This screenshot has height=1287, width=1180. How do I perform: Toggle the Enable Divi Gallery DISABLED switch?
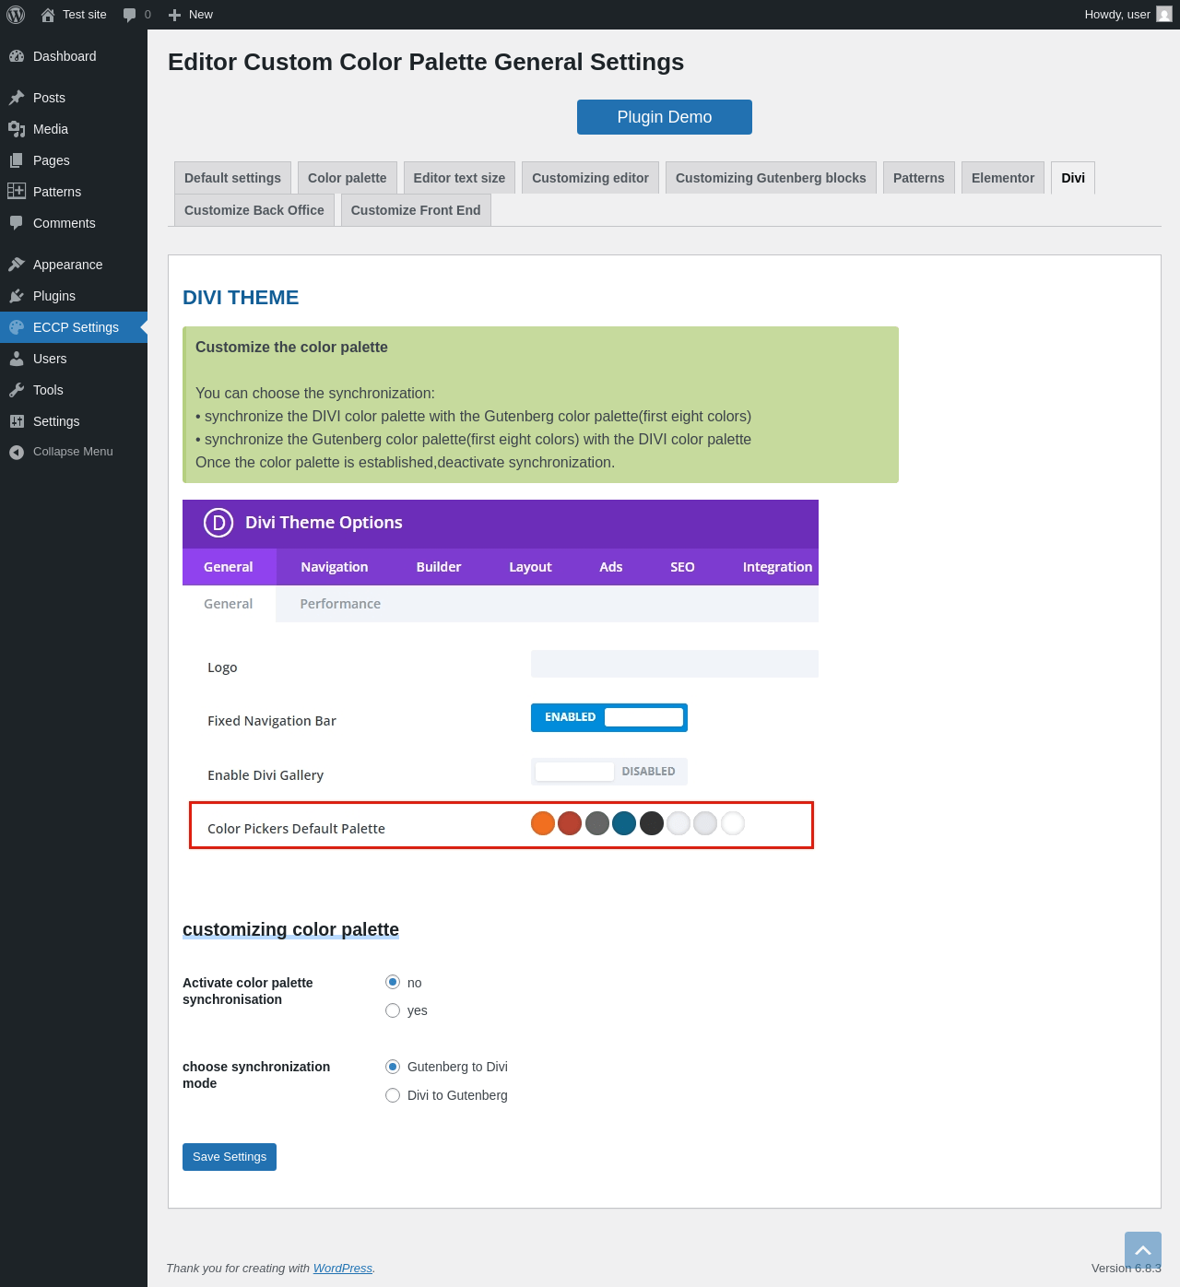point(609,772)
